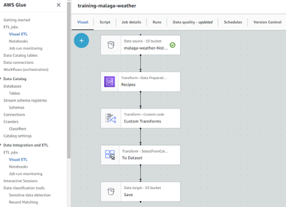Open Catalog settings
Screen dimensions: 286x207
pyautogui.click(x=17, y=136)
